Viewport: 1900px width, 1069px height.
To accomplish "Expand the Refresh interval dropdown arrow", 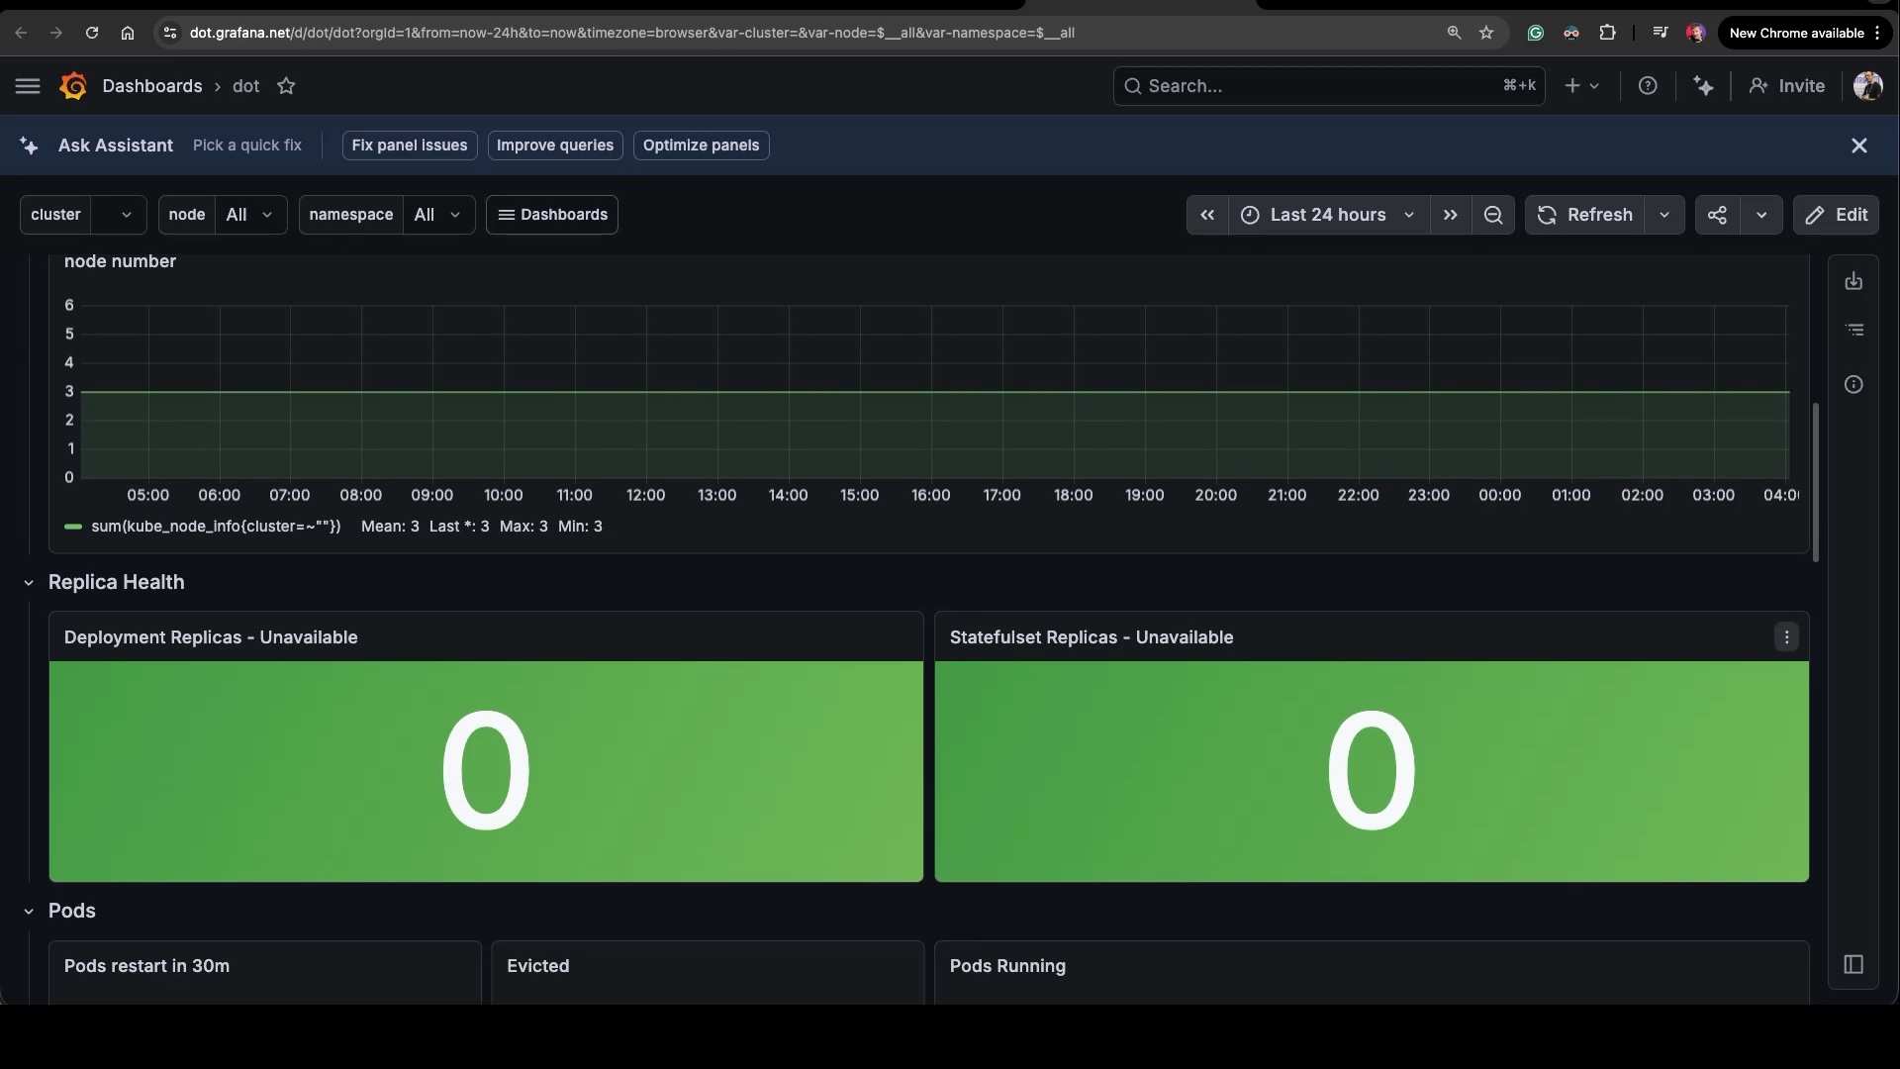I will click(x=1664, y=215).
